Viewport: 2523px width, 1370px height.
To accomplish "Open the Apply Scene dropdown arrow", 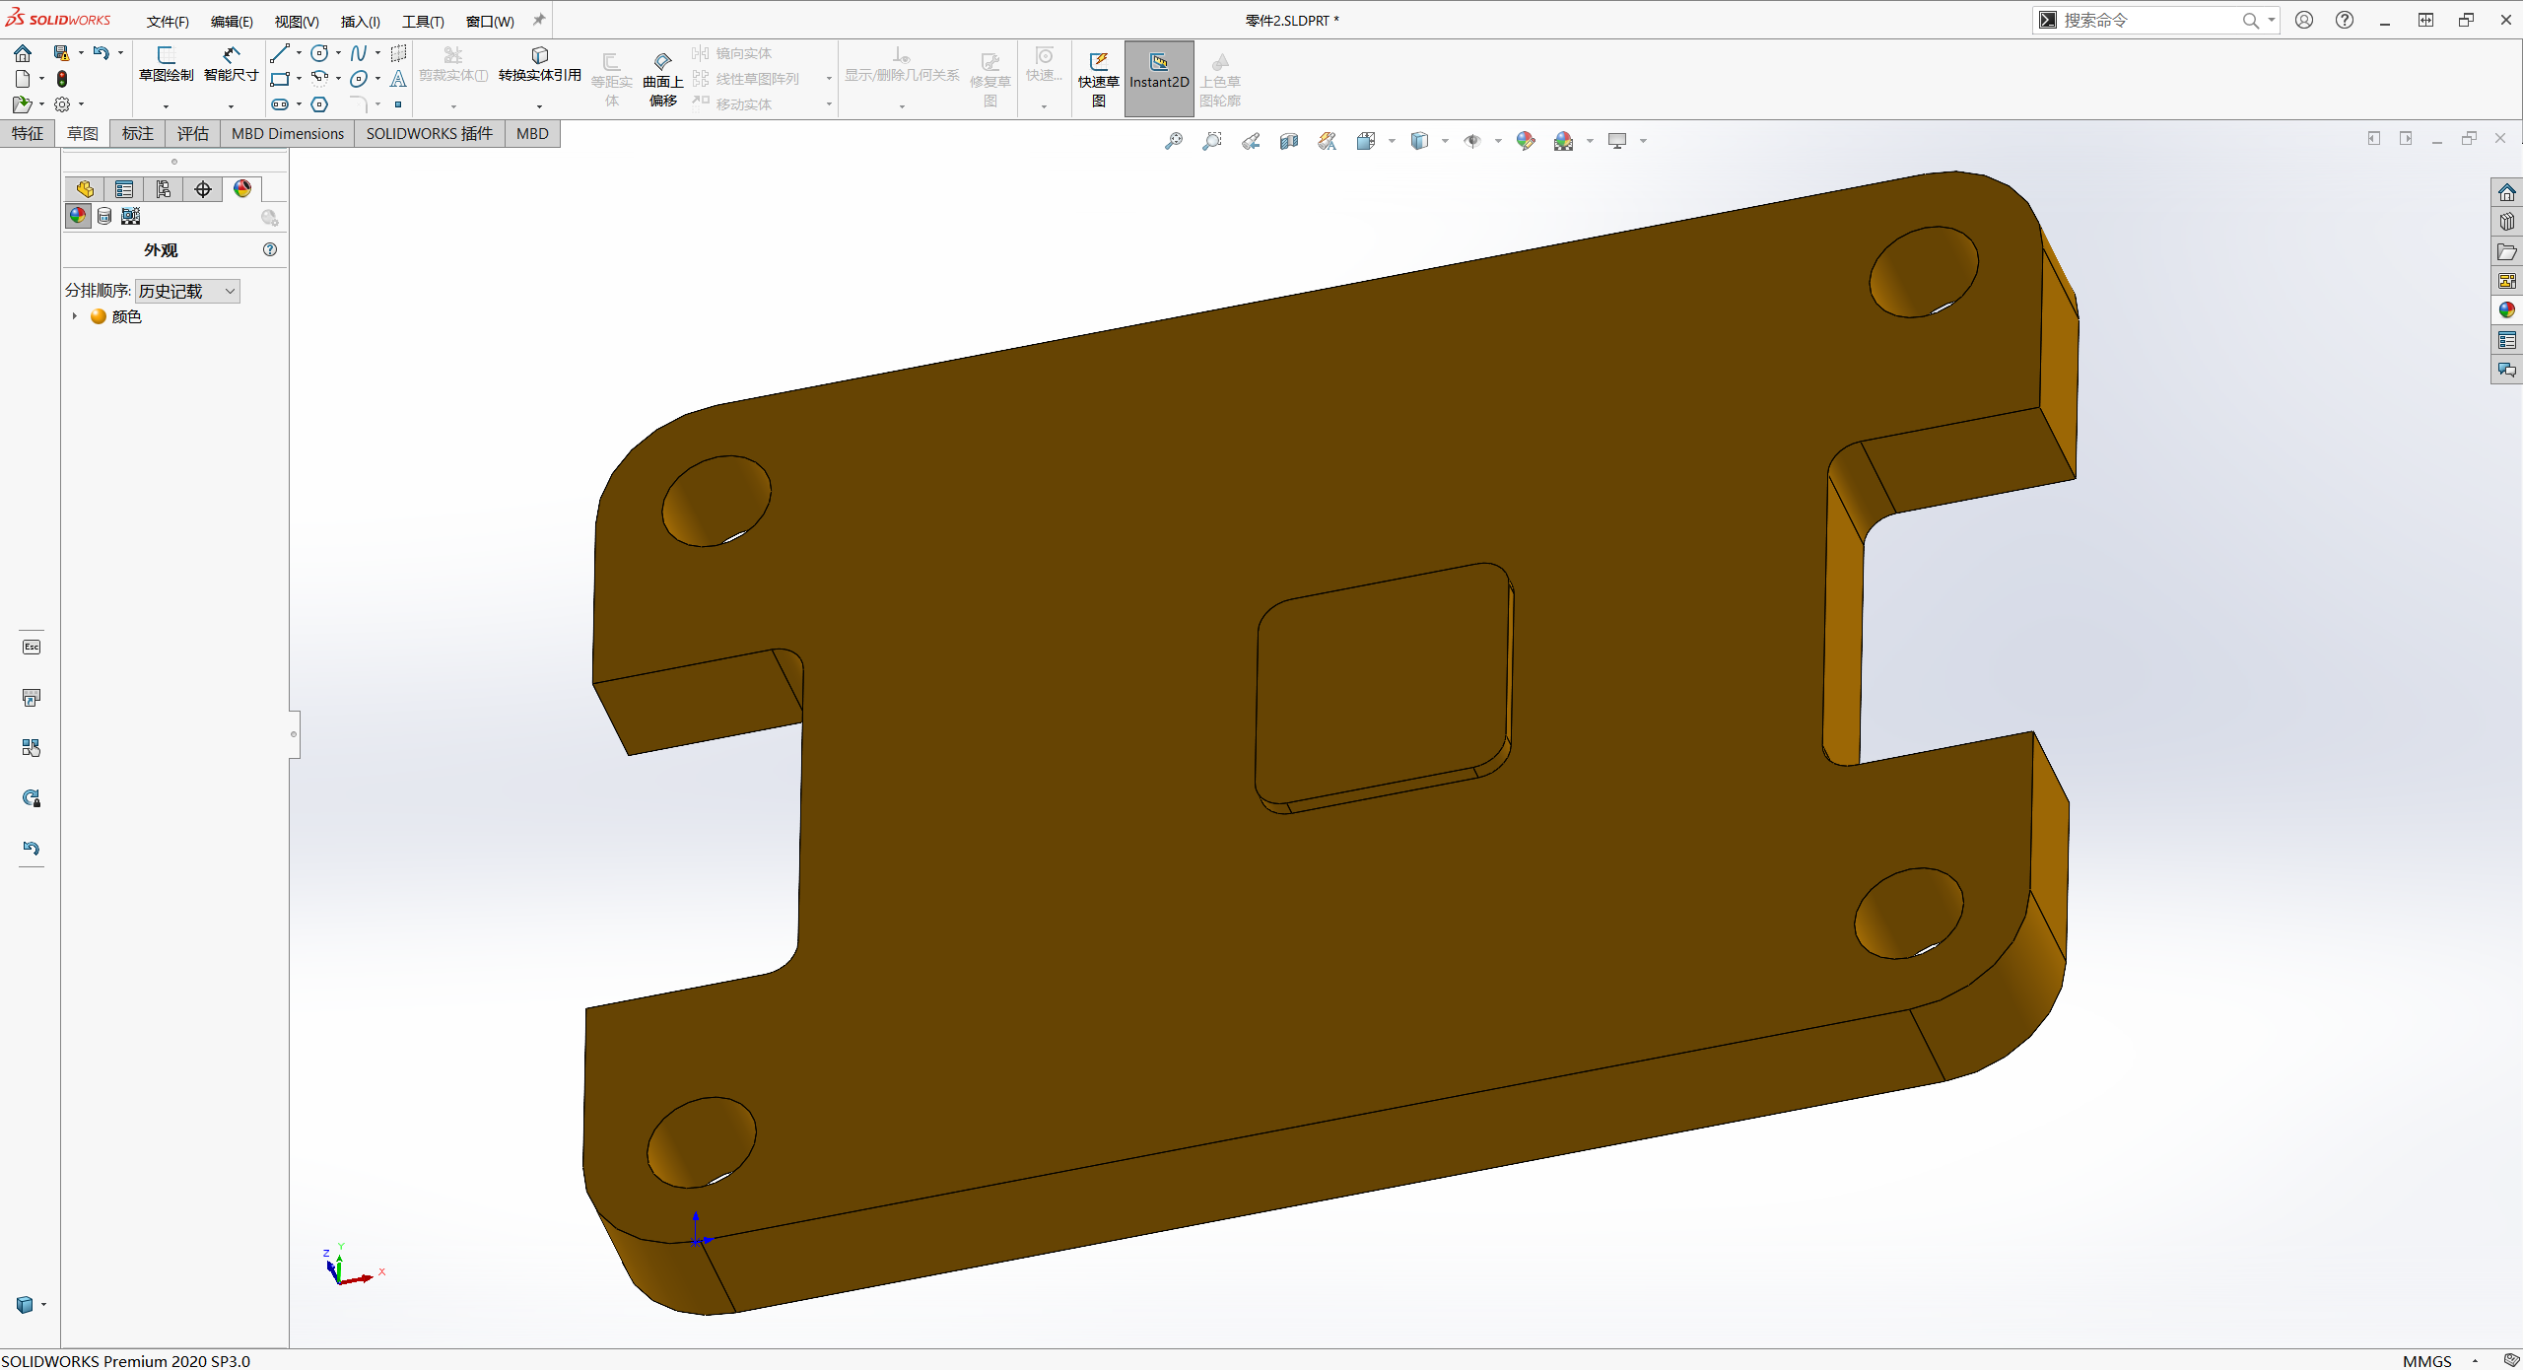I will (x=1590, y=141).
